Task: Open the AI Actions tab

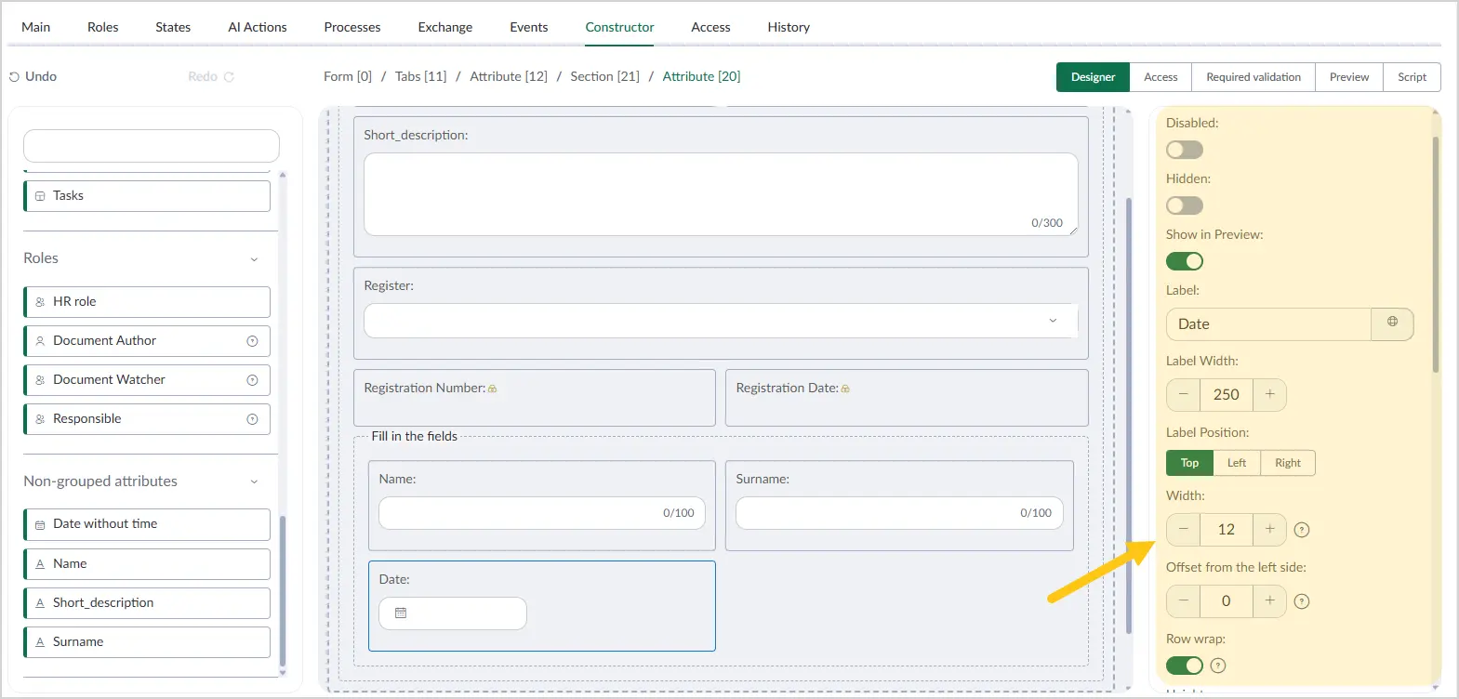Action: point(258,27)
